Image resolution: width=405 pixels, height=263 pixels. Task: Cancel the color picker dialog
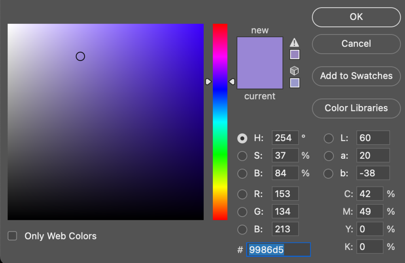[x=356, y=44]
